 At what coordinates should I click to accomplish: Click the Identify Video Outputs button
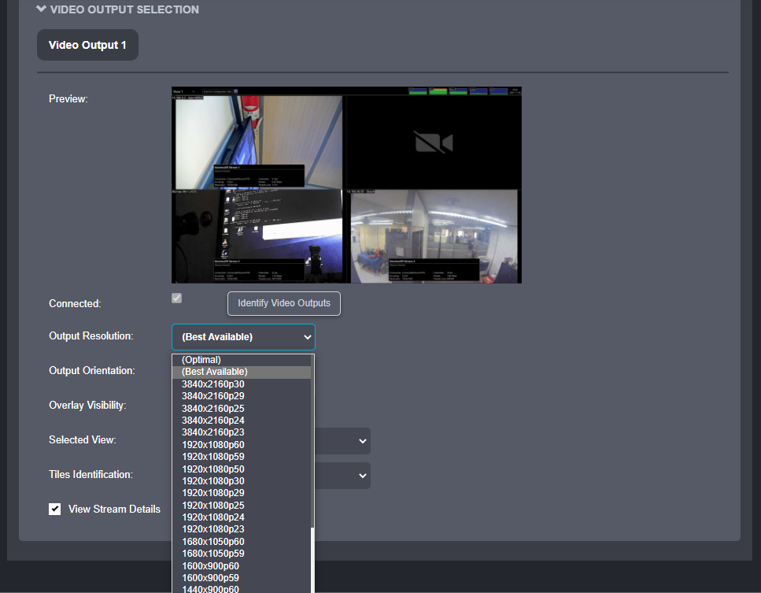(284, 303)
